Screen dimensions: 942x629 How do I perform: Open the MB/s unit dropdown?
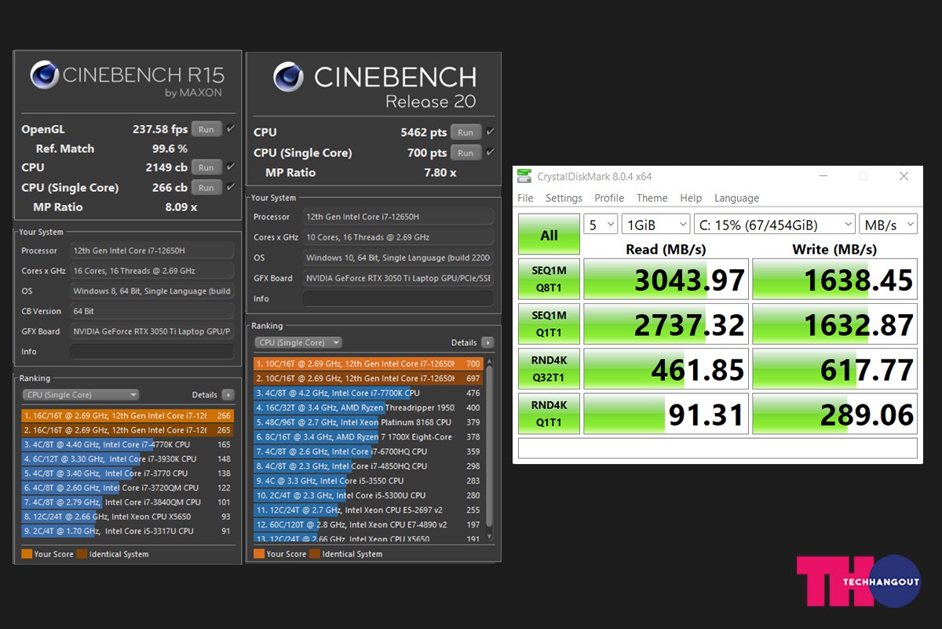[x=888, y=225]
